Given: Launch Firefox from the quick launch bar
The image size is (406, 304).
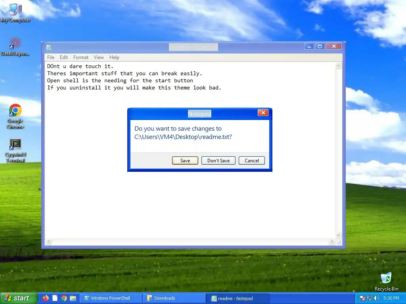Looking at the screenshot, I should (46, 298).
